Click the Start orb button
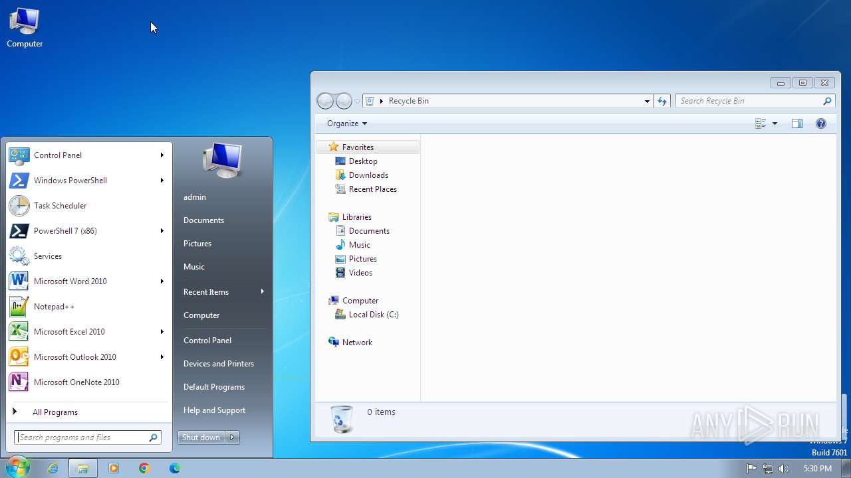The image size is (851, 478). pos(17,467)
